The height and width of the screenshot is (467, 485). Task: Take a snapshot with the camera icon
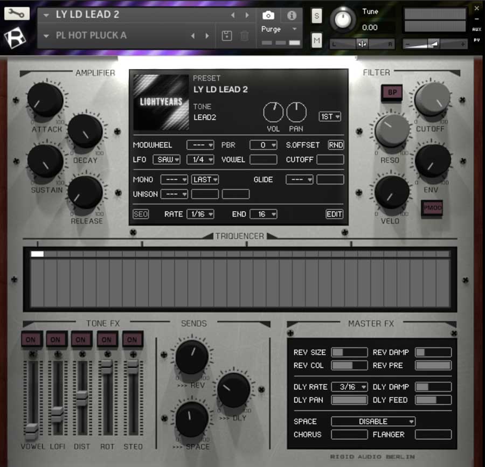coord(268,15)
